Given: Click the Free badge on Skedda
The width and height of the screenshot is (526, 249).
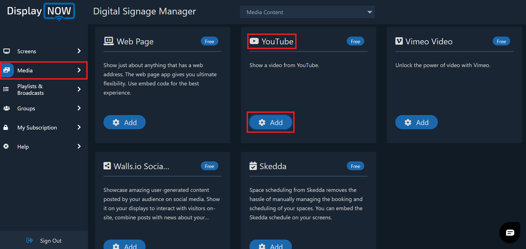Looking at the screenshot, I should (x=355, y=166).
